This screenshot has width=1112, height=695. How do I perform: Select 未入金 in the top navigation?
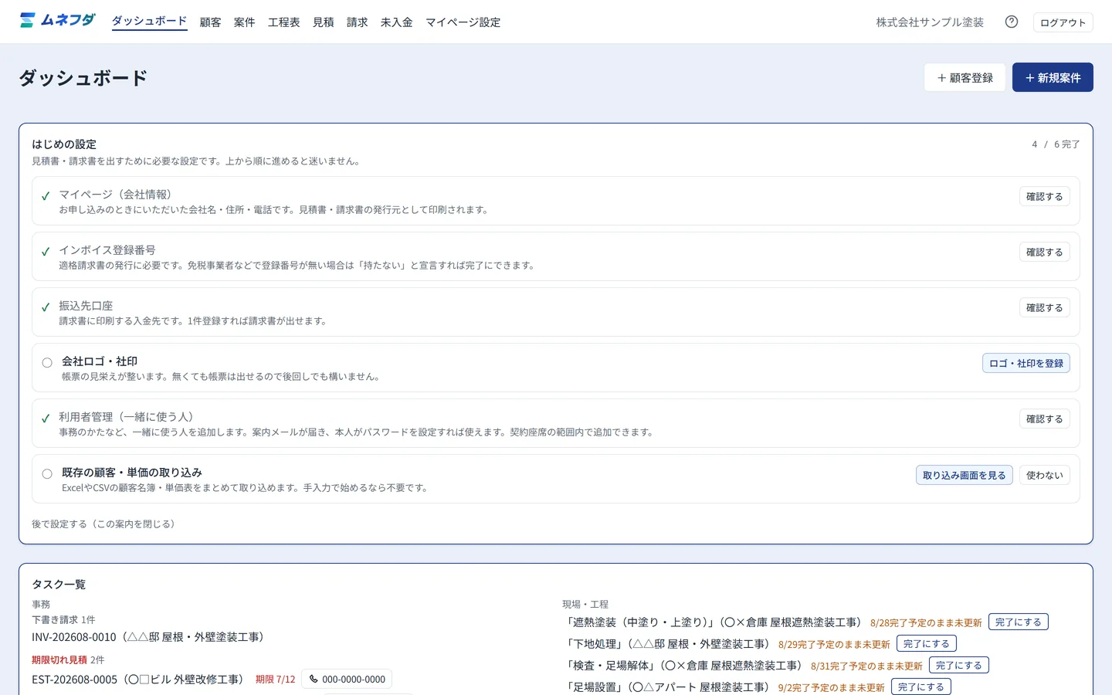[396, 22]
